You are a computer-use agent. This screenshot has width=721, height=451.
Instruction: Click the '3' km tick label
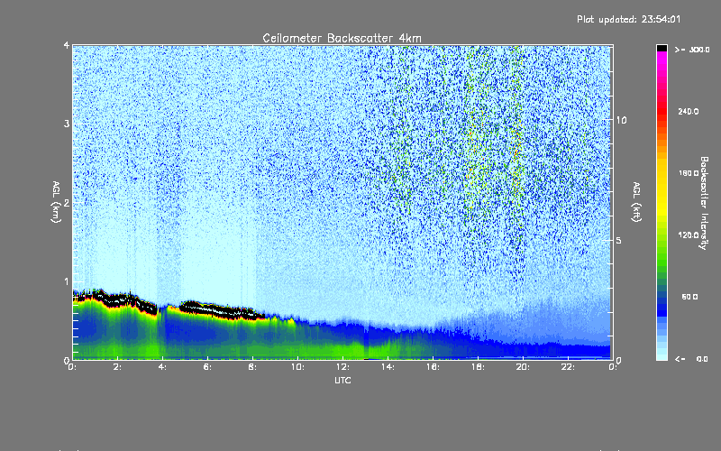coord(67,124)
